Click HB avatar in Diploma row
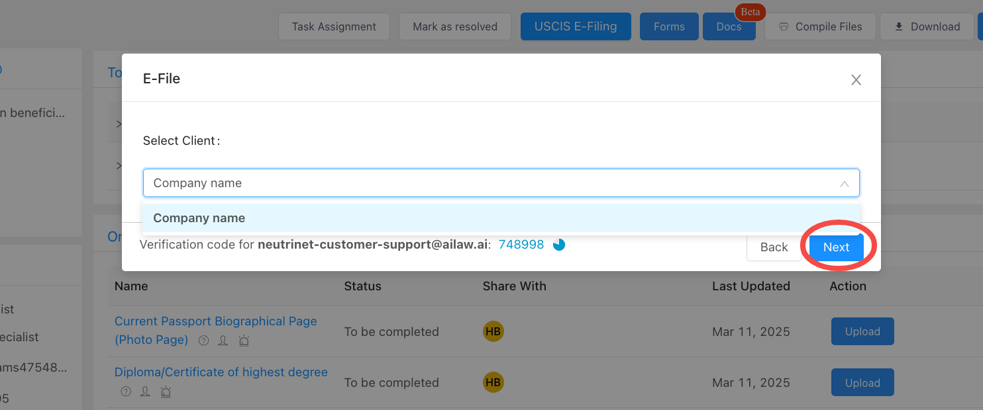 493,382
